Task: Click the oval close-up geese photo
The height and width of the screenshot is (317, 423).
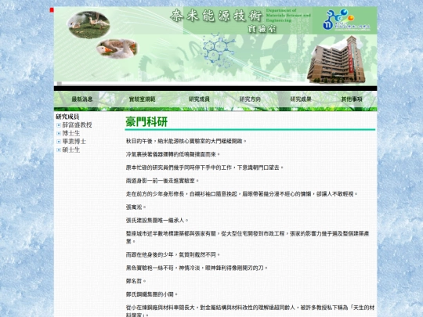Action: pyautogui.click(x=117, y=49)
